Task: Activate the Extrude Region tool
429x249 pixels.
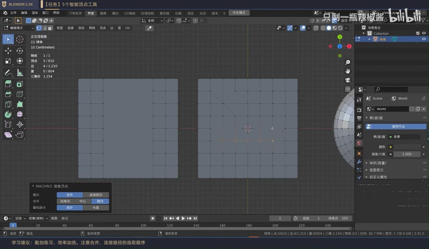Action: click(8, 84)
